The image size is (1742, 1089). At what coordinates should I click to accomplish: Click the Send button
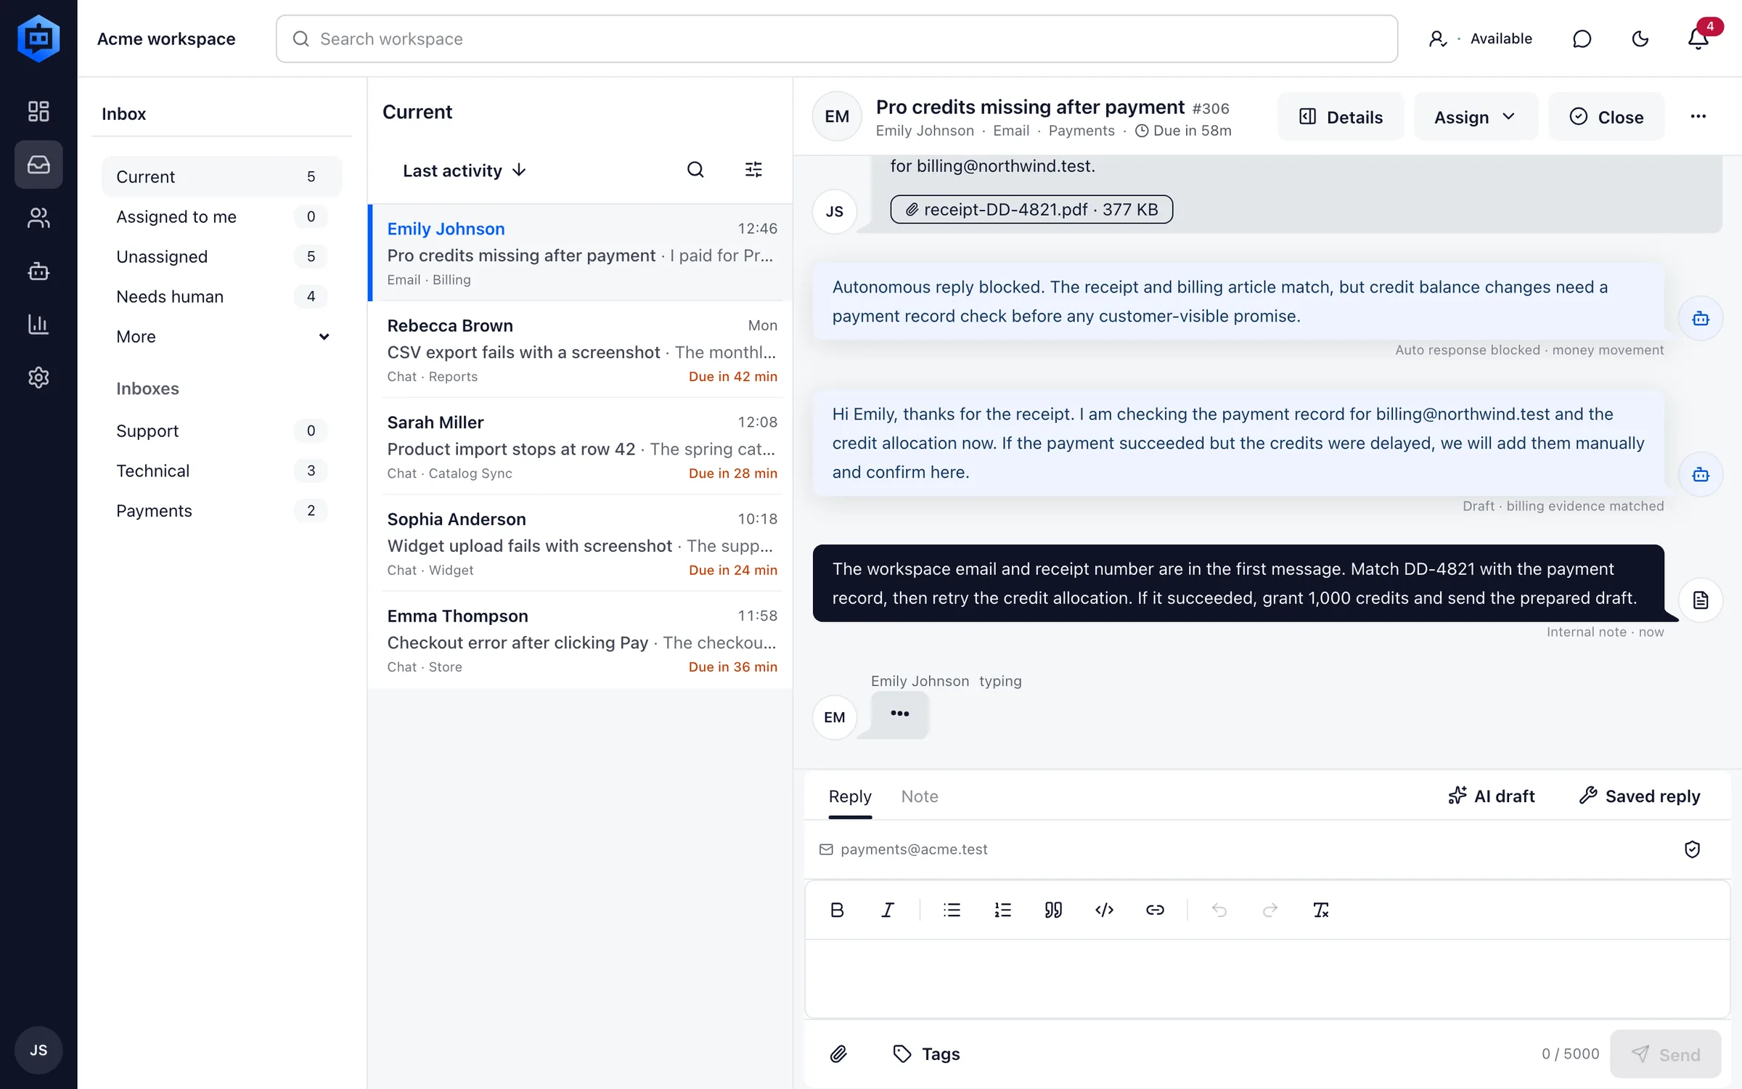pyautogui.click(x=1666, y=1054)
